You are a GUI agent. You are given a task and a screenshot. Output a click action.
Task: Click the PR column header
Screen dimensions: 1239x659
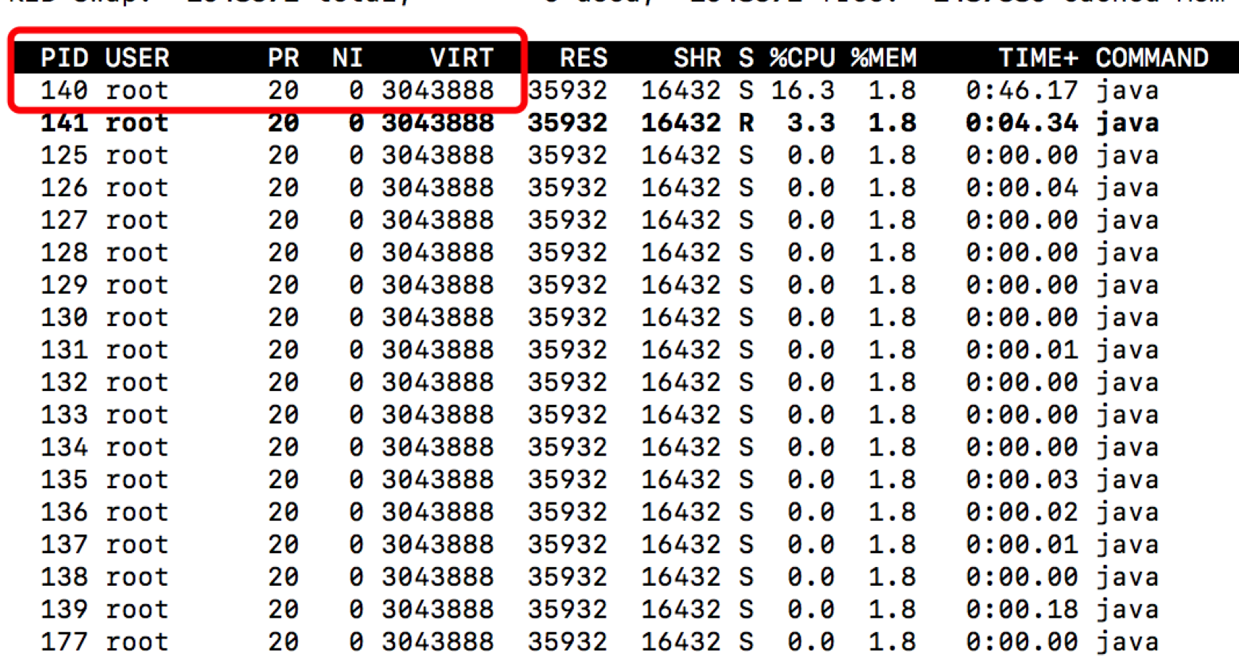pyautogui.click(x=283, y=58)
